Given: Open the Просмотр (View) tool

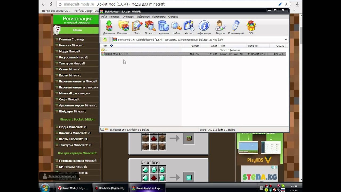Looking at the screenshot, I should 150,28.
